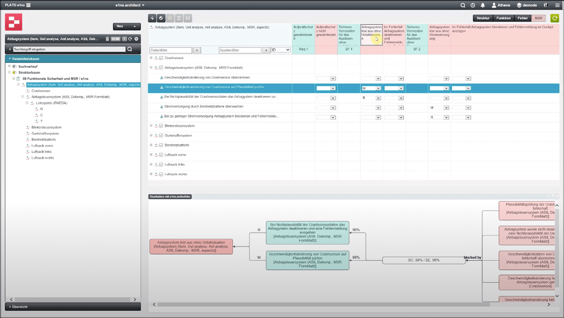
Task: Click the Zeilenfilter input field
Action: point(169,50)
